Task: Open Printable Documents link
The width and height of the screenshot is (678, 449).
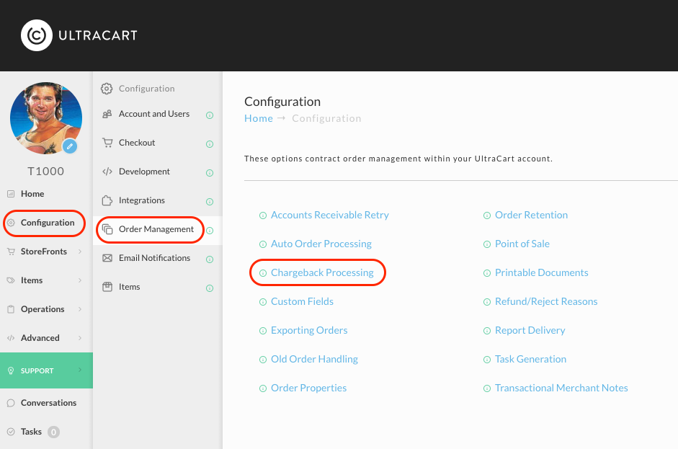Action: (541, 272)
